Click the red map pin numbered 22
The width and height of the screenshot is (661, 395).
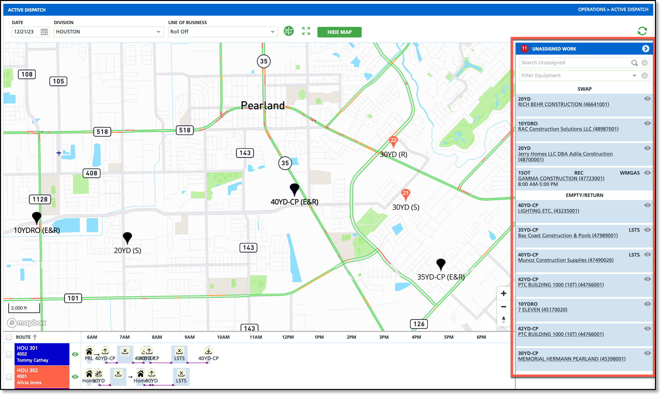tap(393, 140)
